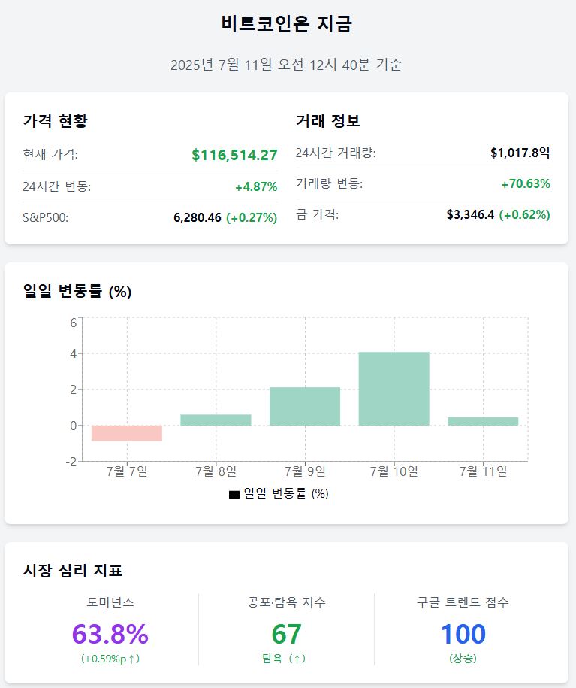This screenshot has height=688, width=576.
Task: Select the 7월 8일 green bar
Action: point(216,420)
